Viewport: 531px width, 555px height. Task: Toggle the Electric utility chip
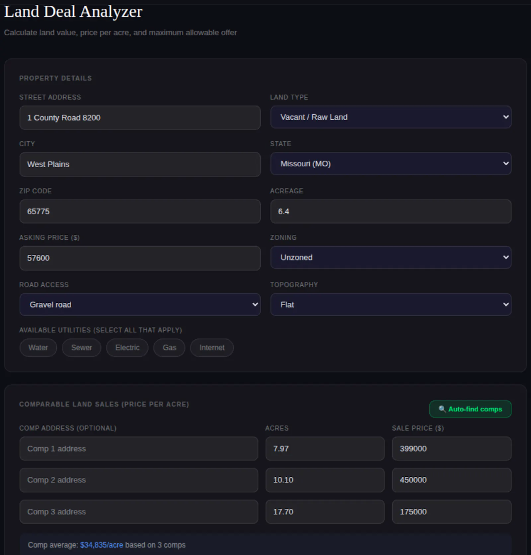click(x=127, y=347)
